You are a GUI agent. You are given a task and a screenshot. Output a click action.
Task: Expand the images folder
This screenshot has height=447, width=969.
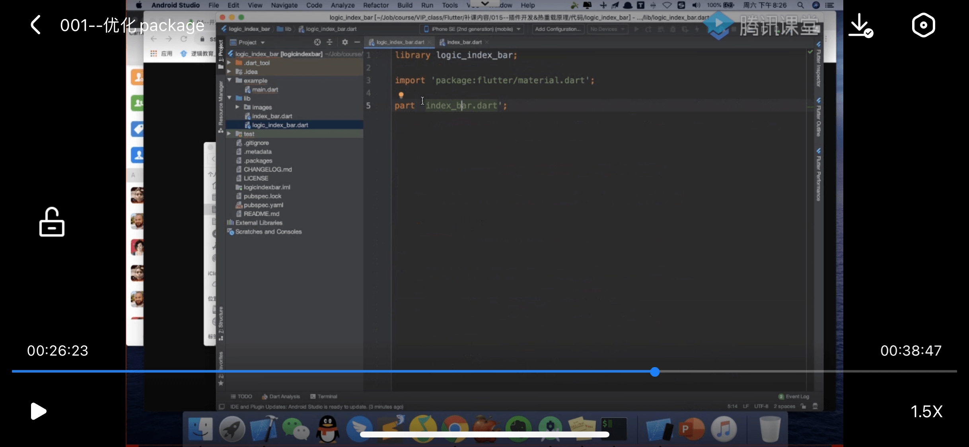click(x=237, y=107)
